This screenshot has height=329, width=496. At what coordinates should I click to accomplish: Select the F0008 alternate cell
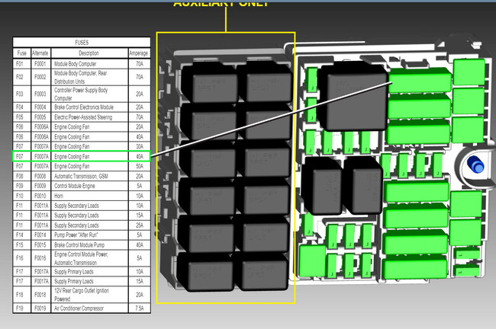click(40, 176)
